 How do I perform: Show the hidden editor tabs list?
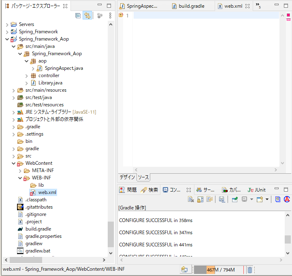258,5
